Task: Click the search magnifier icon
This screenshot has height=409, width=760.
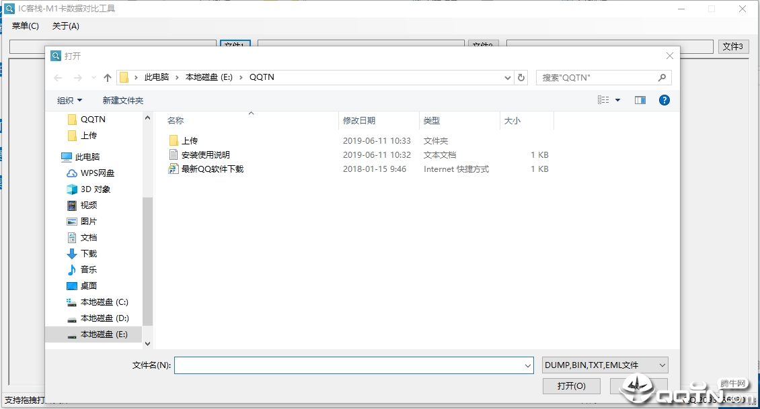Action: 662,77
